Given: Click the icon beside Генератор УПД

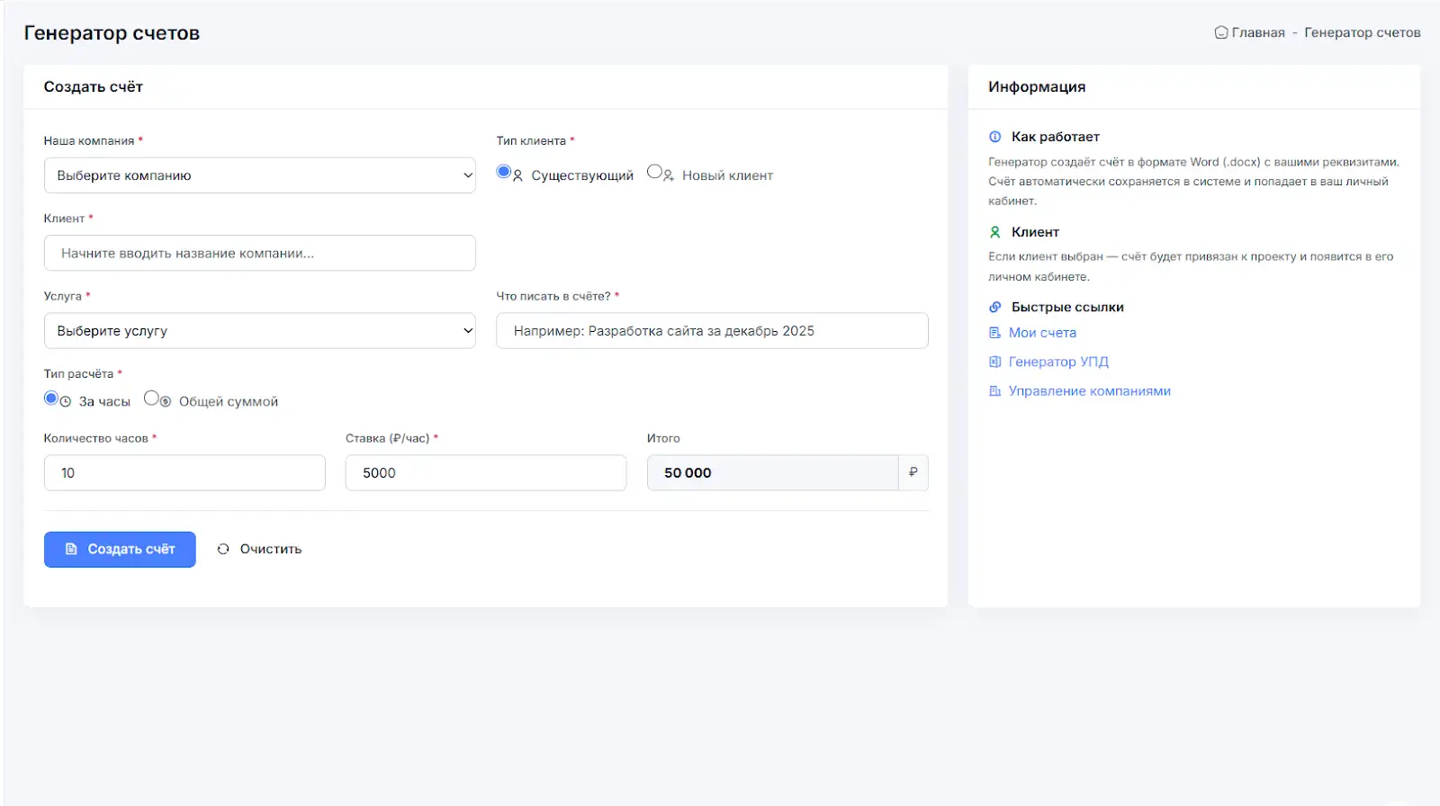Looking at the screenshot, I should (994, 362).
